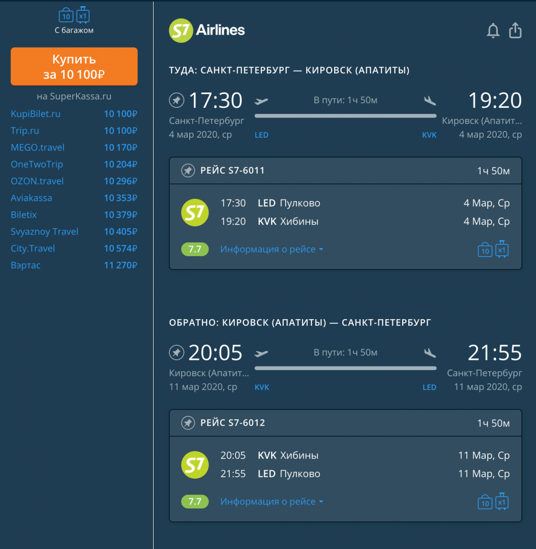Click the takeoff plane icon on outbound route
Screen dimensions: 536x549
tap(261, 101)
